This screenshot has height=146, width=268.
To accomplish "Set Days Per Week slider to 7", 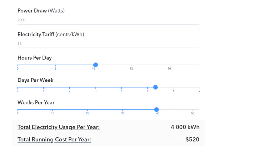I will pos(199,87).
